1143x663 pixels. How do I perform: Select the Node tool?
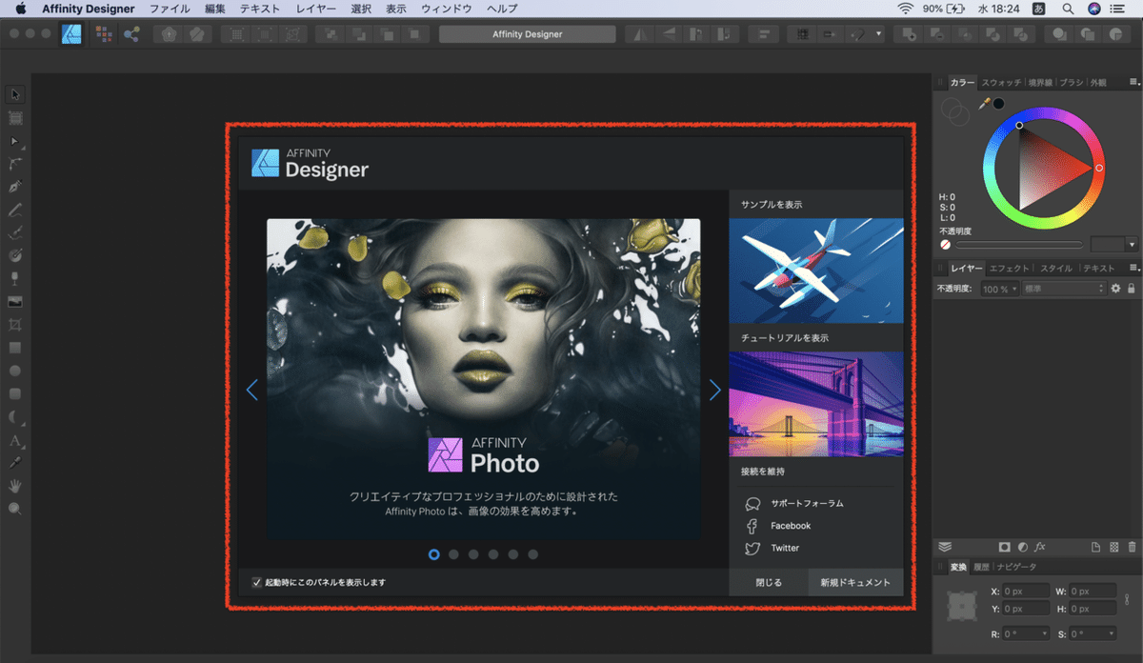15,141
